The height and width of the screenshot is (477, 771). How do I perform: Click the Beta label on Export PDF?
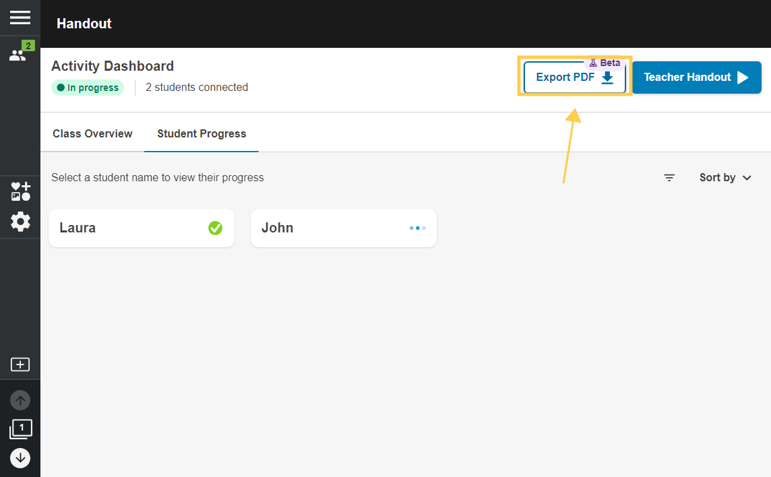605,63
